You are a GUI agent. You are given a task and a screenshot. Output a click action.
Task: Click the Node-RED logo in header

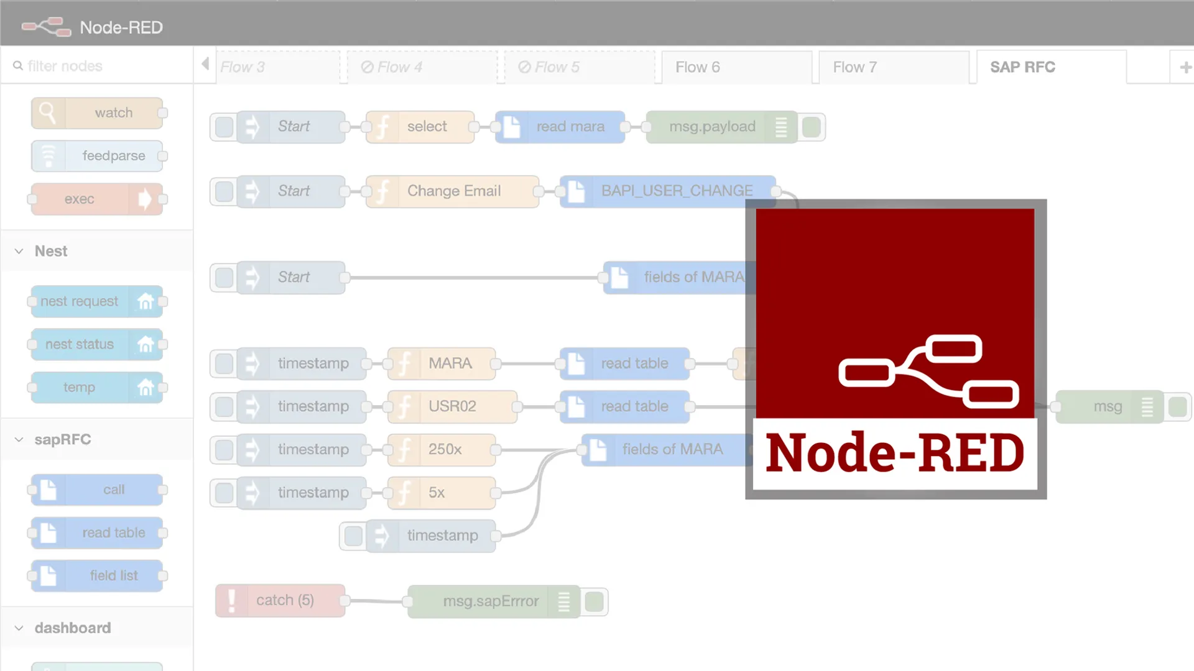(47, 27)
